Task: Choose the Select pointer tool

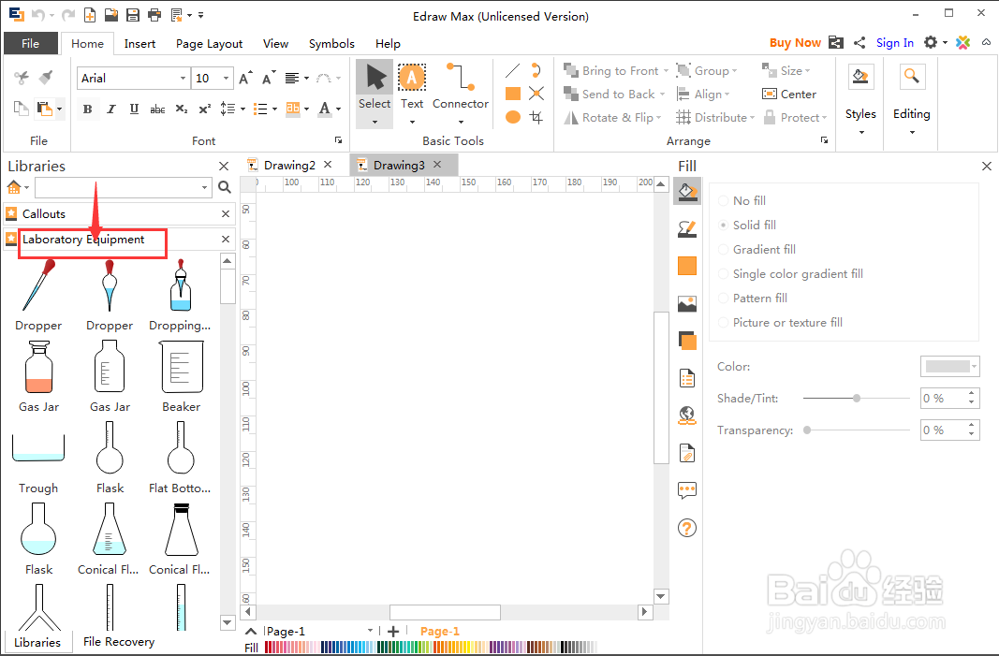Action: [375, 87]
